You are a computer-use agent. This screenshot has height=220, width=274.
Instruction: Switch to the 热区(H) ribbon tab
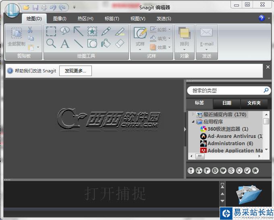tap(85, 19)
